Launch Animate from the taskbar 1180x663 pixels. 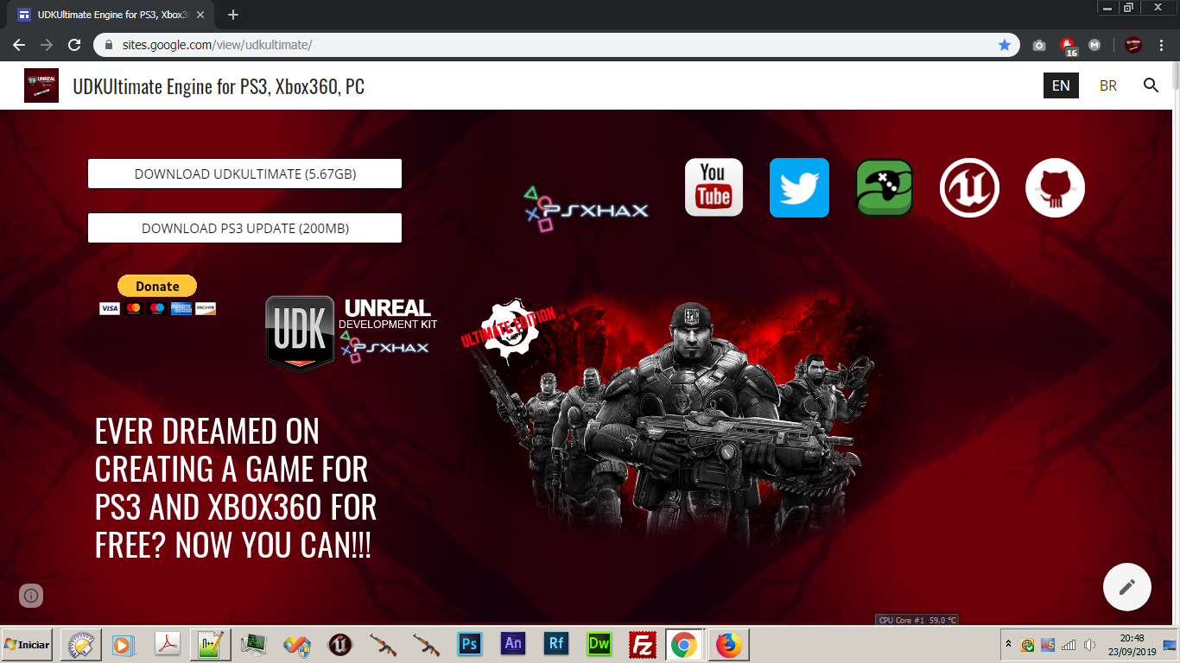[513, 644]
